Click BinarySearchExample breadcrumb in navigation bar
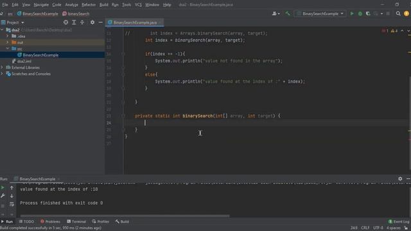This screenshot has width=411, height=231. pyautogui.click(x=38, y=13)
